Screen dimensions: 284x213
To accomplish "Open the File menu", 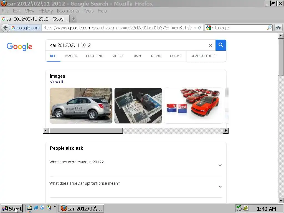I will (5, 11).
